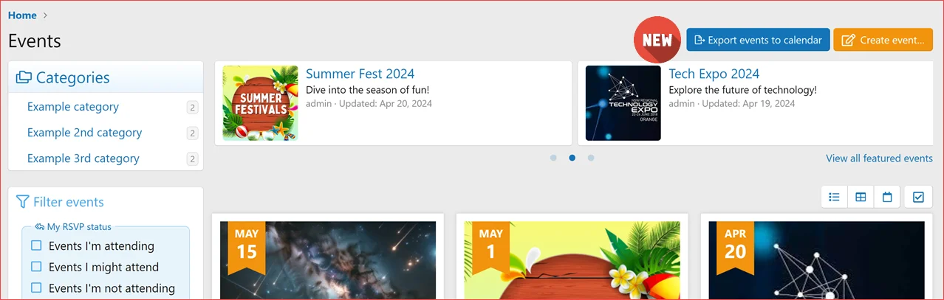Select the active middle carousel dot
The width and height of the screenshot is (944, 300).
click(572, 158)
